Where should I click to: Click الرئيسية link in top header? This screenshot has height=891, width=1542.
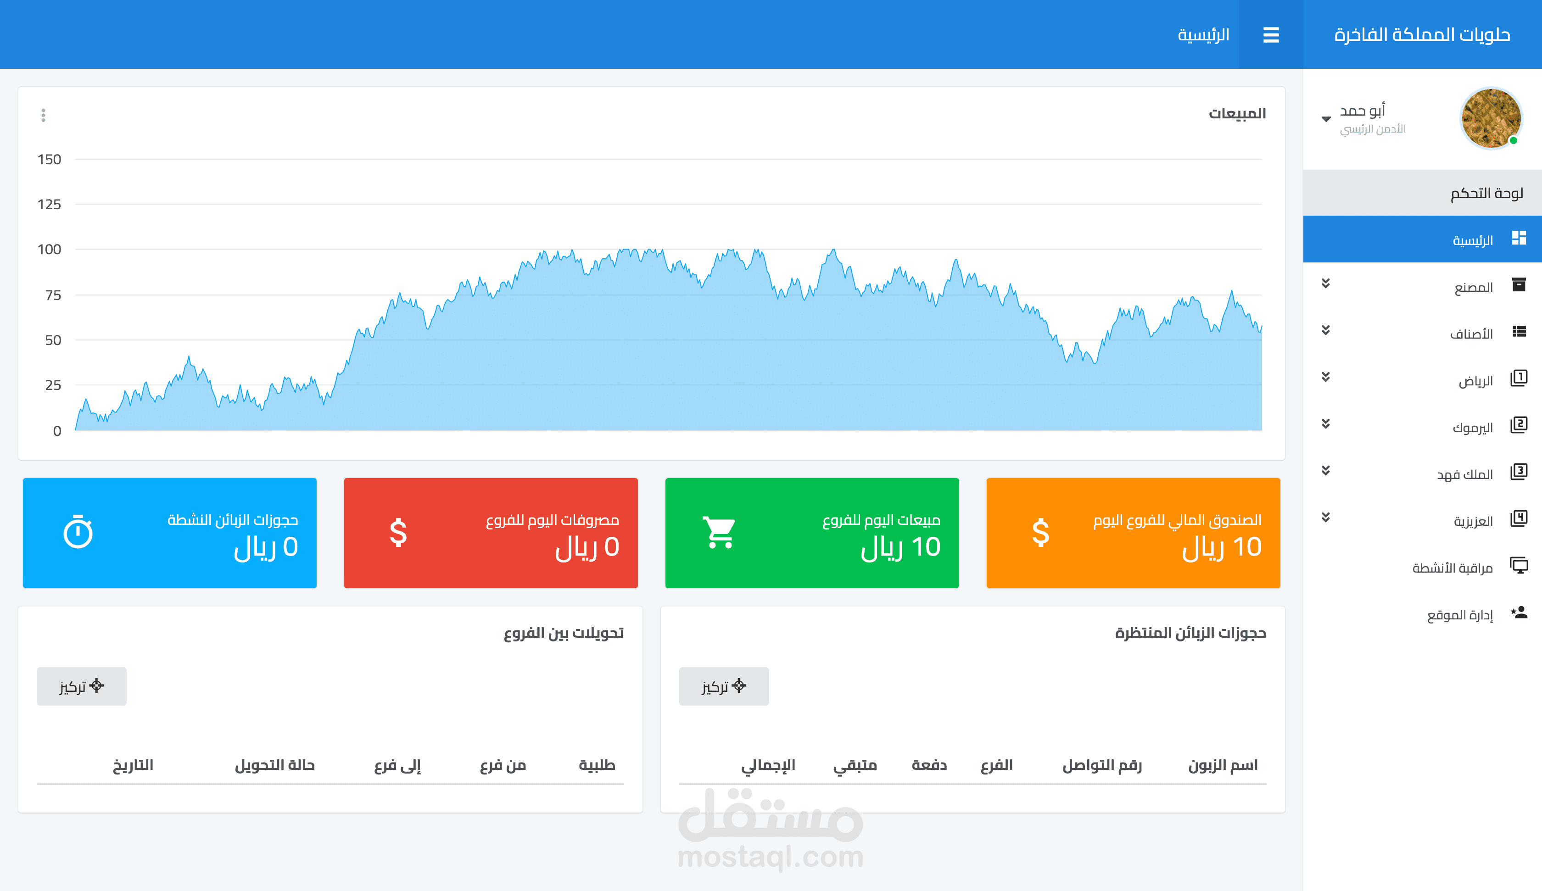[1203, 35]
